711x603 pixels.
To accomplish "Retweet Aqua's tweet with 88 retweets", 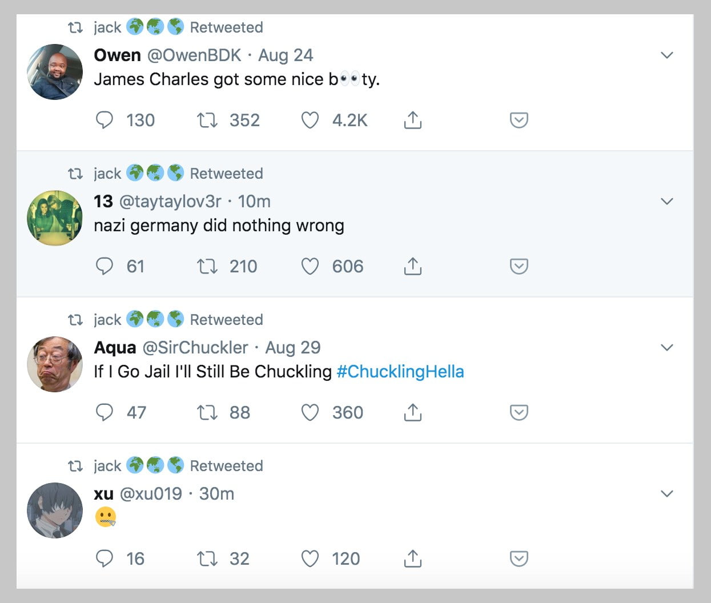I will (207, 412).
